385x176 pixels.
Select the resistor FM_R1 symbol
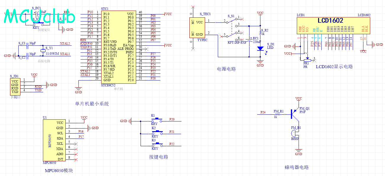278,114
